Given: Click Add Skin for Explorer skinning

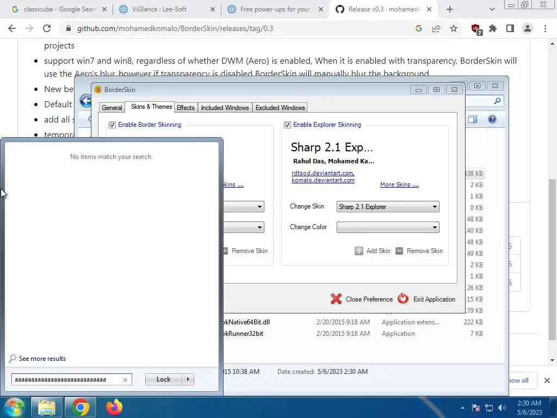Looking at the screenshot, I should click(373, 251).
